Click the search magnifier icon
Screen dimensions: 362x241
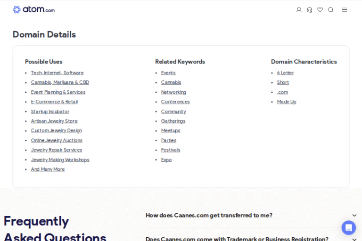click(330, 10)
